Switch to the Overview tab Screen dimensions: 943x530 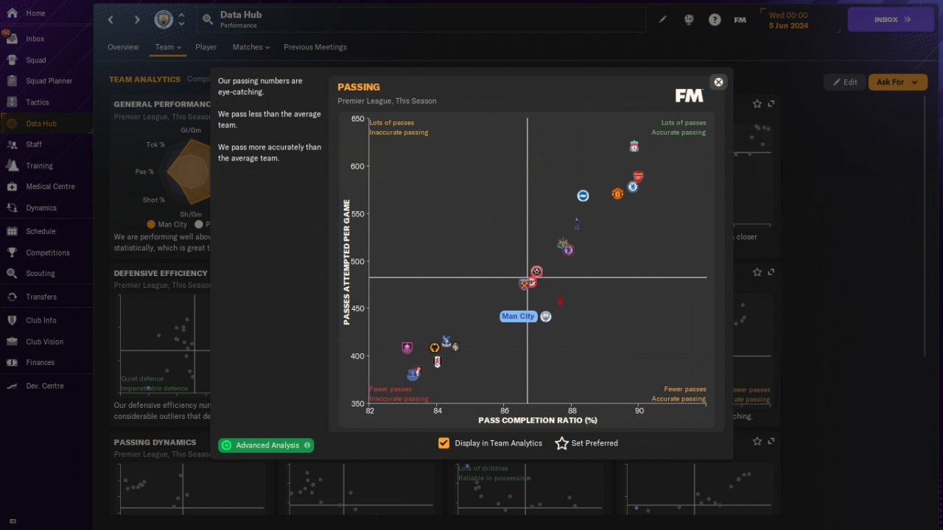123,47
